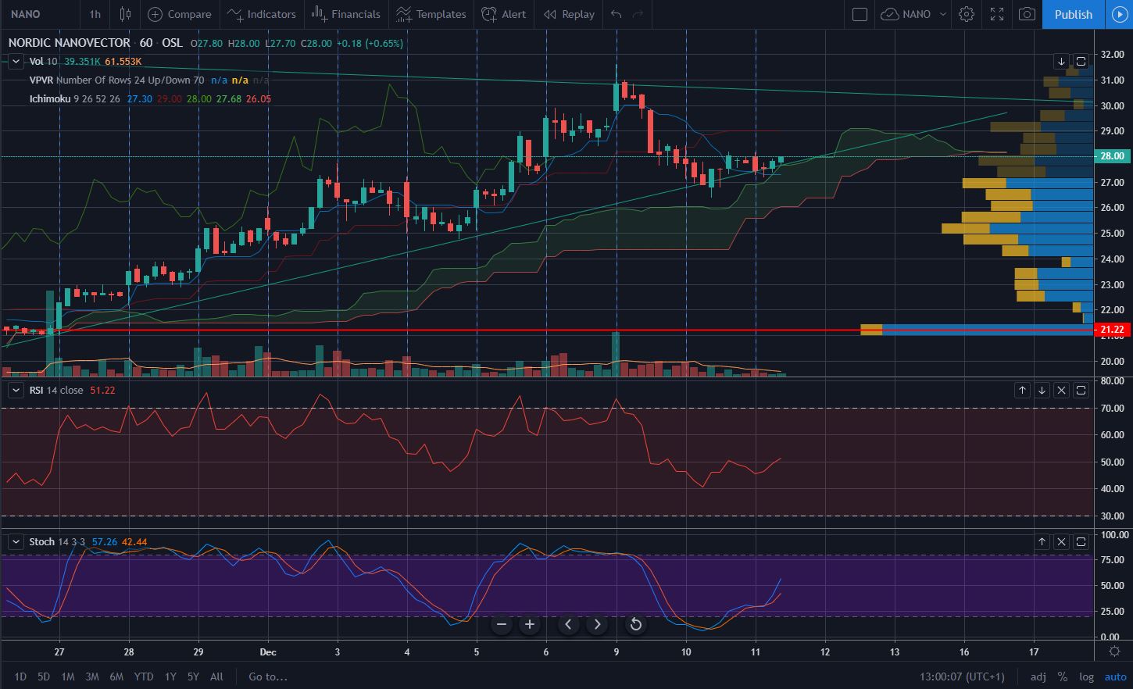1133x689 pixels.
Task: Delete the Stoch pane
Action: 1062,541
